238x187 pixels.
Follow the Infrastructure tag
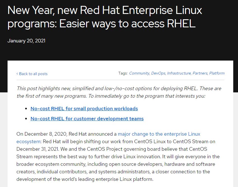click(x=179, y=73)
